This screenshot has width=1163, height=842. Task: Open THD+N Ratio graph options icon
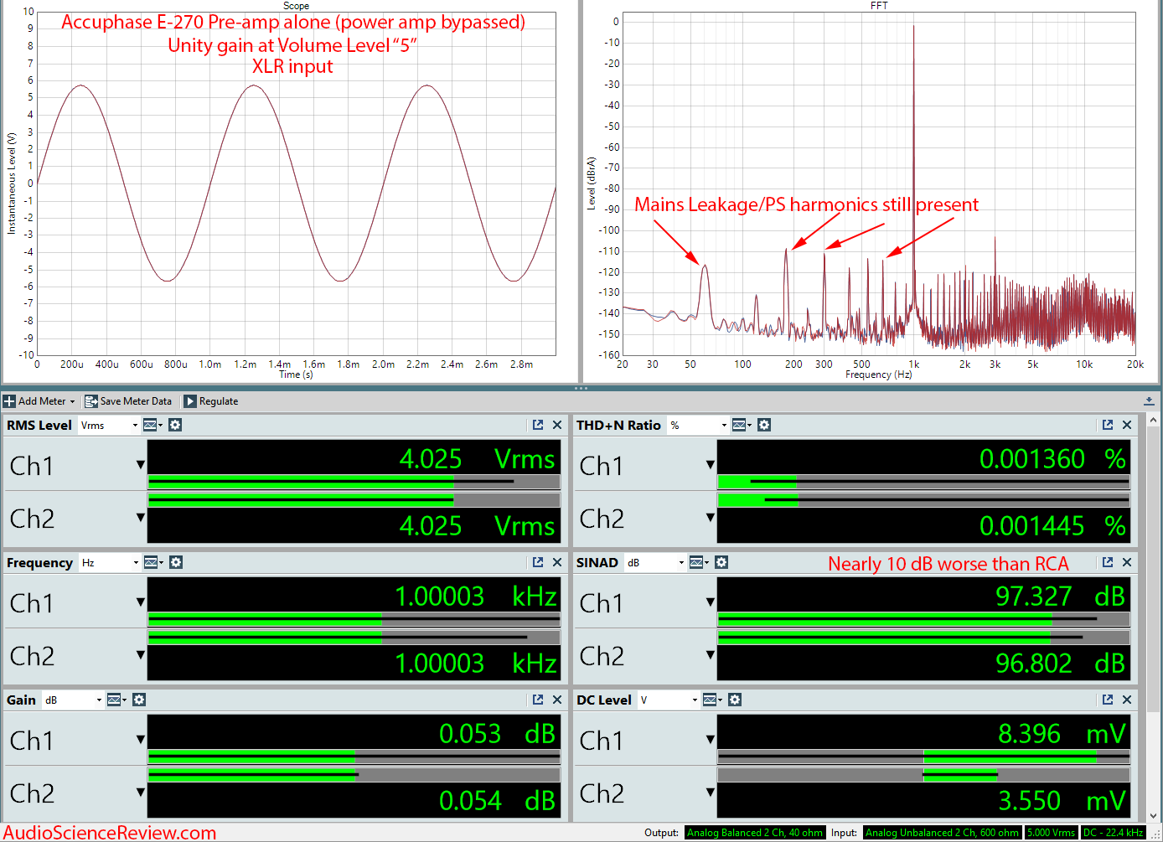[741, 426]
